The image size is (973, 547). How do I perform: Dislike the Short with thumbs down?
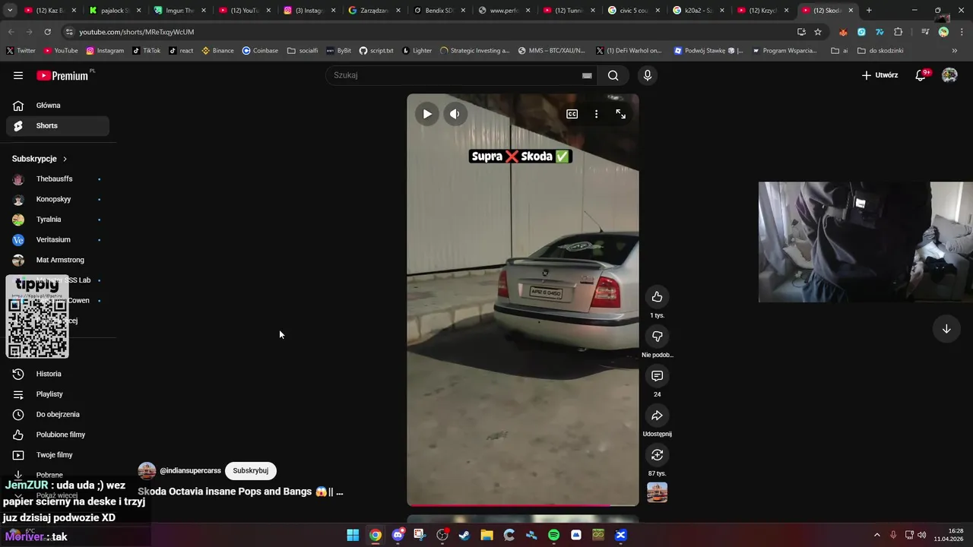coord(658,337)
